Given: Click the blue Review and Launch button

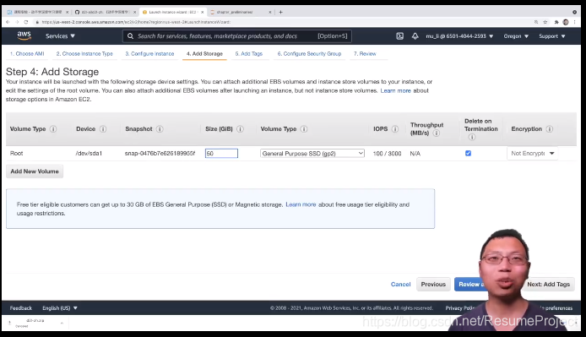Looking at the screenshot, I should tap(469, 285).
